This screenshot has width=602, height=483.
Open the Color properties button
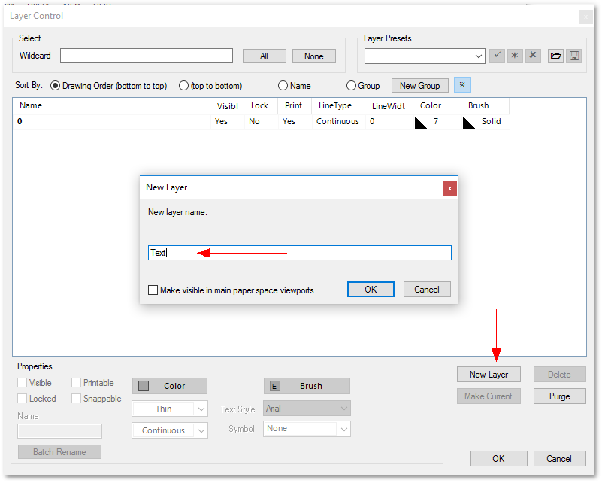(x=169, y=386)
